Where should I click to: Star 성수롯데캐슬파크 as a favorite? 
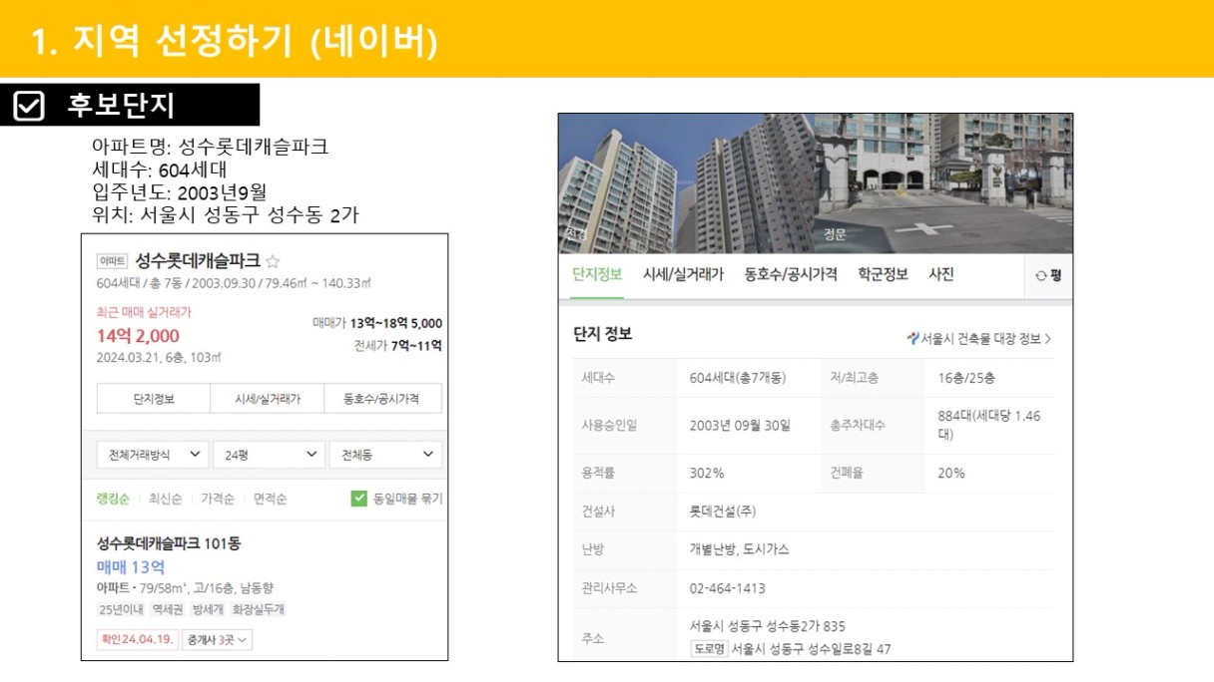point(273,261)
